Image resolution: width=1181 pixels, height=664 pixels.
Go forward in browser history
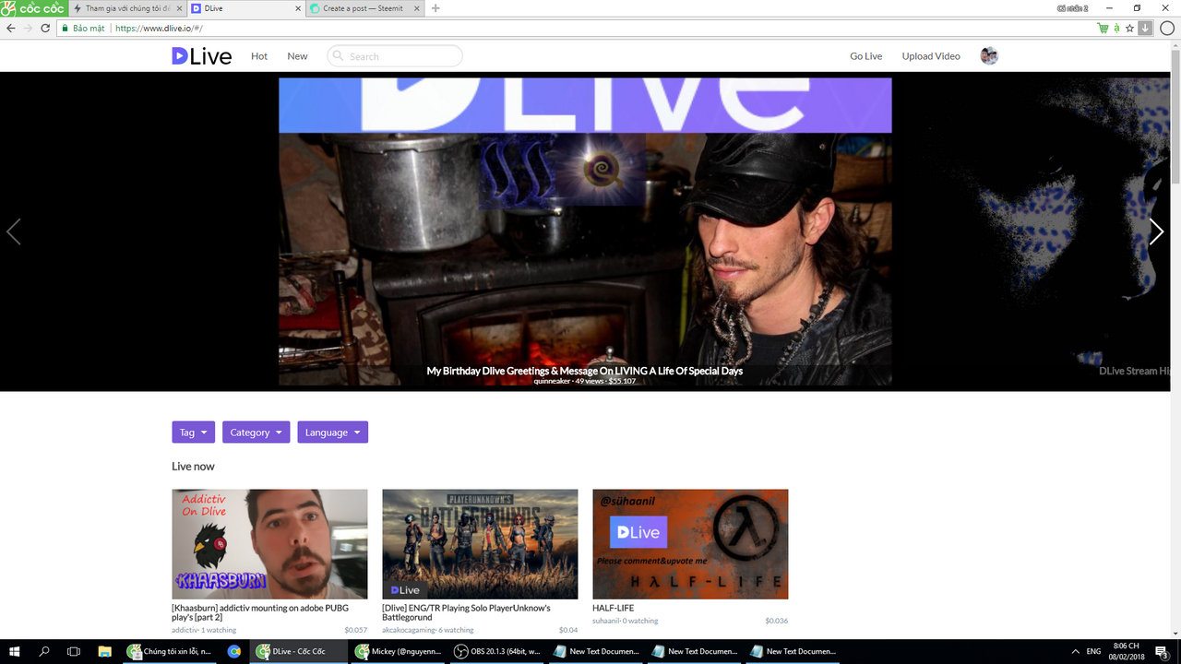(29, 28)
